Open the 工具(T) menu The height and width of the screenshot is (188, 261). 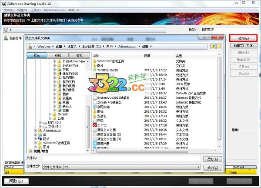tap(36, 10)
